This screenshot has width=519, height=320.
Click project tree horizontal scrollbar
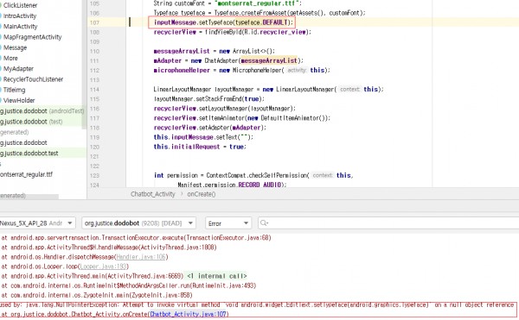[29, 197]
